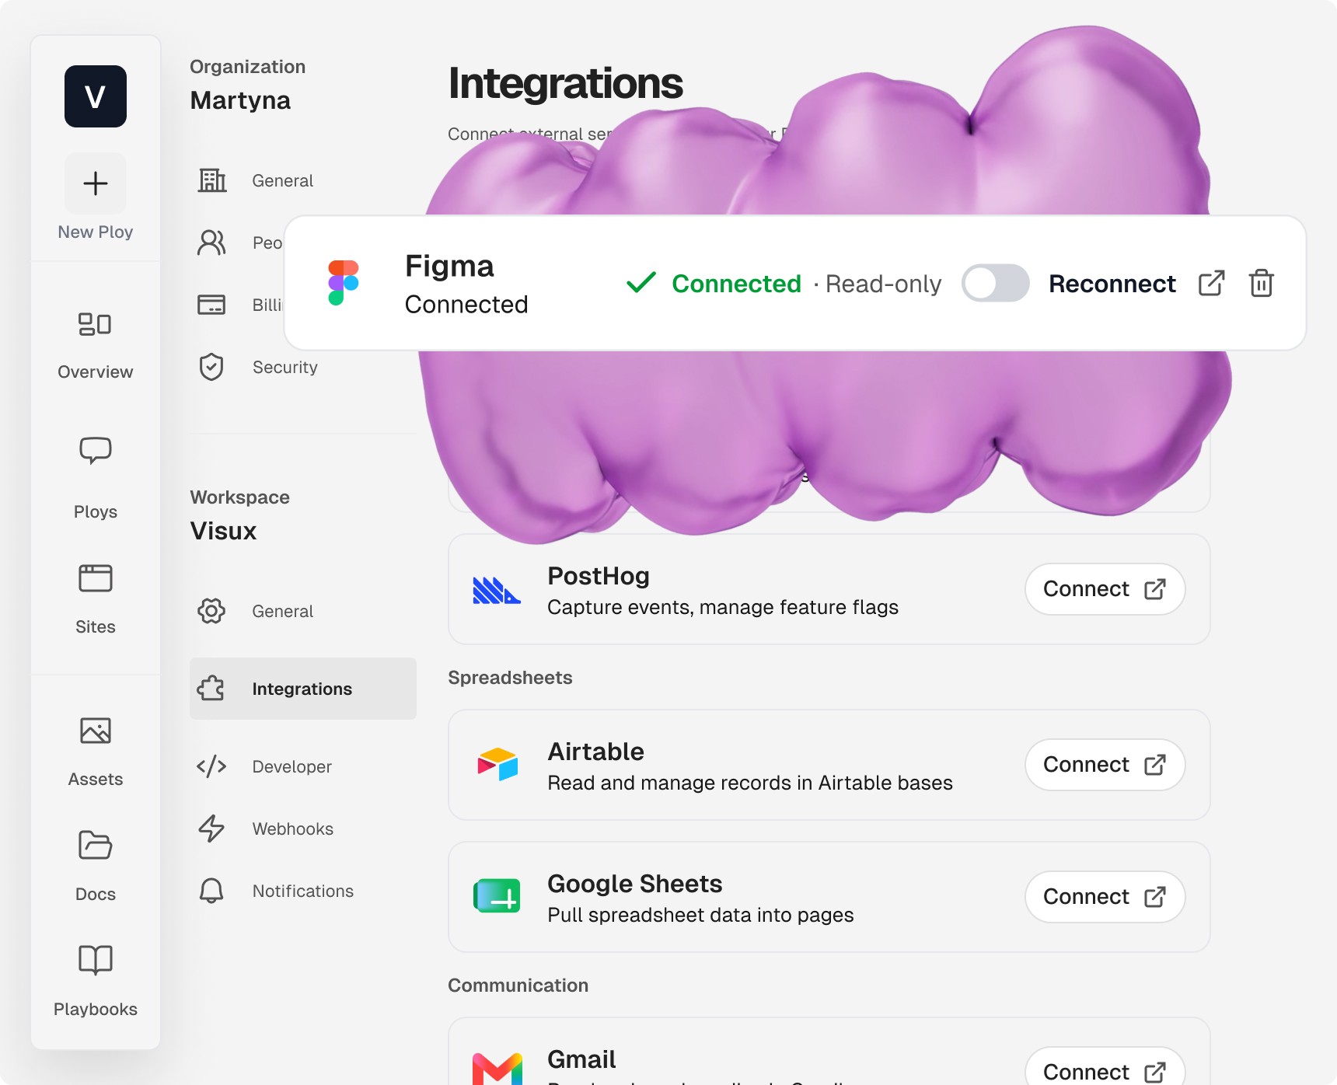
Task: Click the Martyna organization name
Action: point(240,100)
